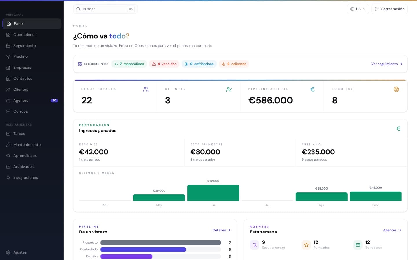Click the Empresas building icon
The image size is (417, 260).
tap(8, 68)
